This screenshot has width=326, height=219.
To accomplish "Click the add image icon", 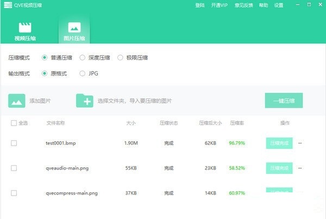I will pyautogui.click(x=17, y=101).
